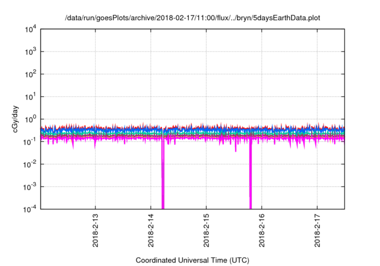Click the 10^3 y-axis tick label
Screen dimensions: 380x266
tap(30, 52)
